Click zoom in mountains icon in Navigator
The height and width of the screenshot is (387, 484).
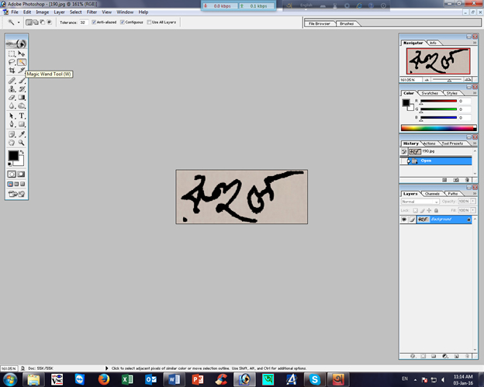pyautogui.click(x=468, y=80)
